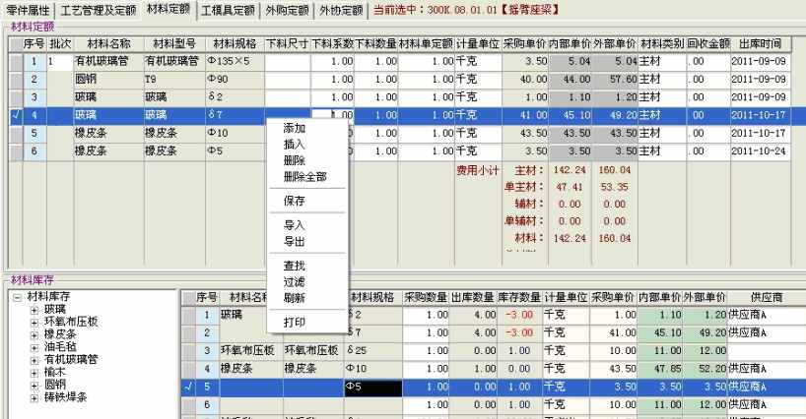Select 查找 in the context menu
Image resolution: width=806 pixels, height=419 pixels.
tap(294, 266)
